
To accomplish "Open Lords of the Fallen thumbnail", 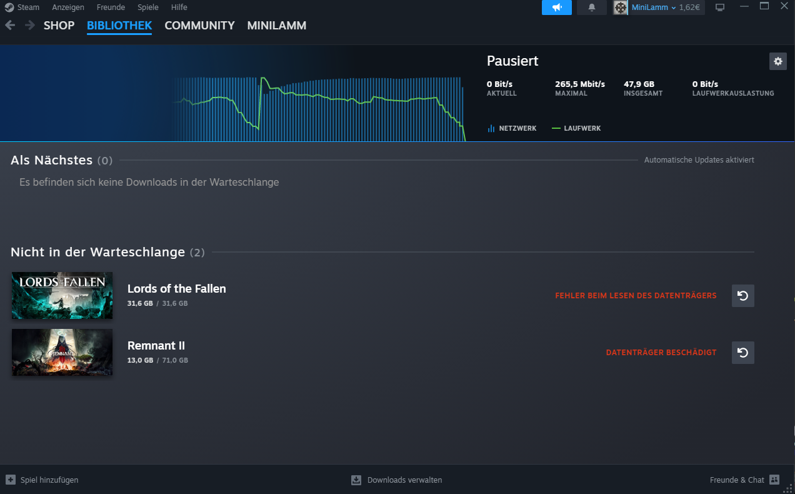I will (62, 295).
